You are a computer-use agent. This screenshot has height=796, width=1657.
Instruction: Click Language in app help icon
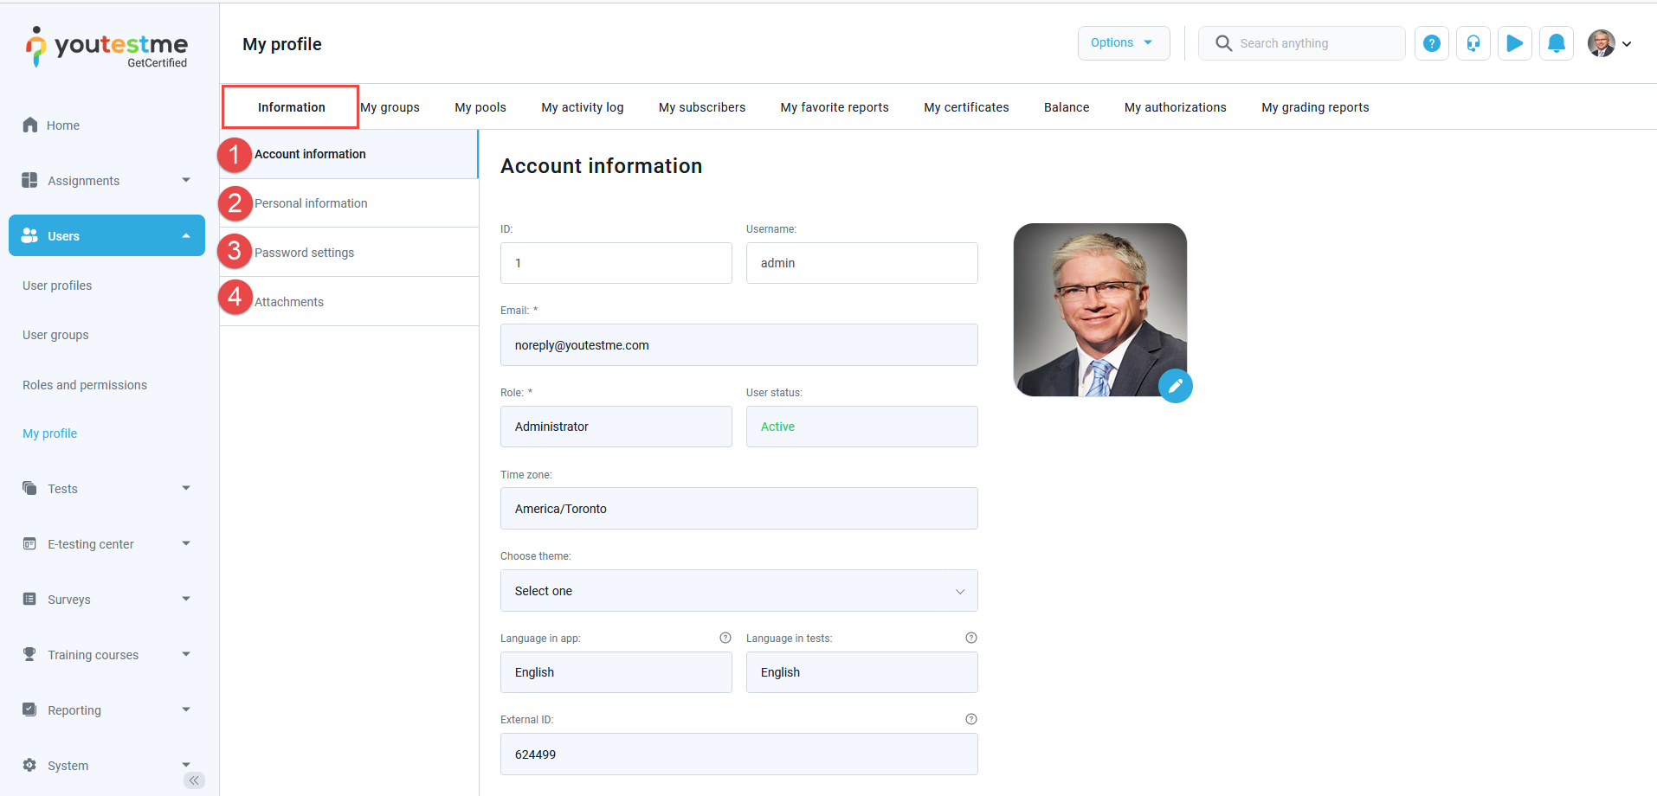[x=725, y=638]
